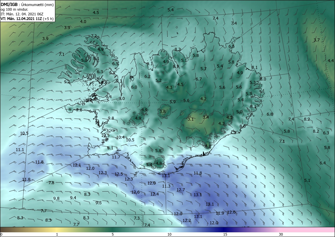Click the text "og 100 m vindur."
Screen dimensions: 335x237
(x=14, y=9)
